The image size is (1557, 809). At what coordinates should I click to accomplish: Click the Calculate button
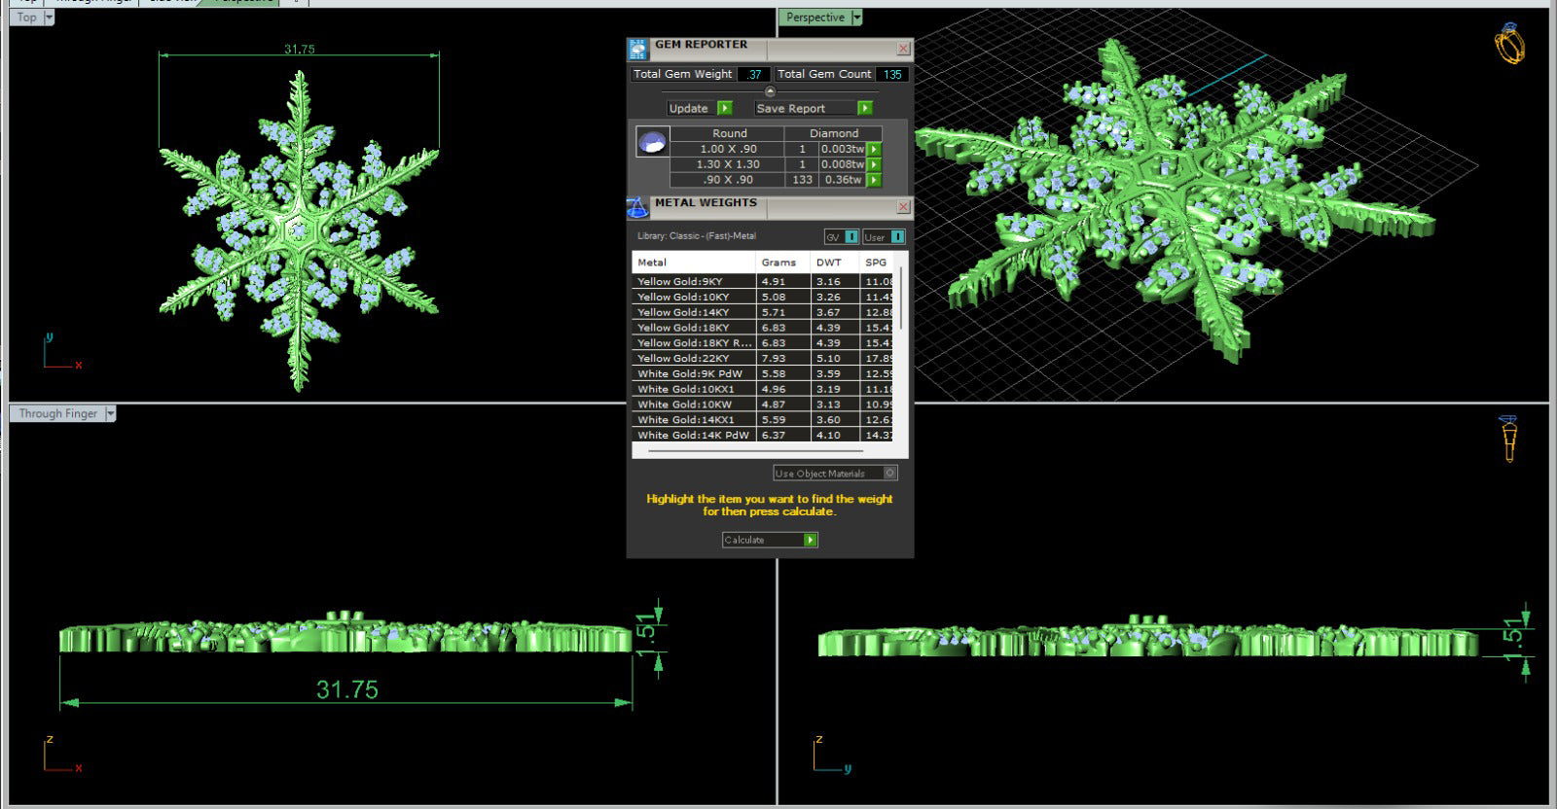[x=762, y=540]
